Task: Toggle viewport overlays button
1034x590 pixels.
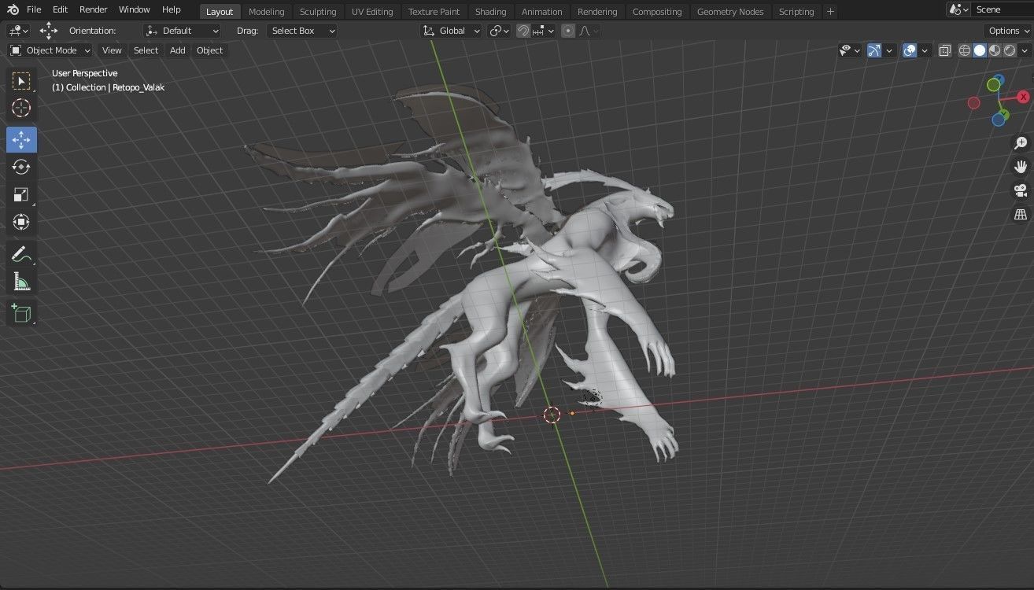Action: (910, 50)
